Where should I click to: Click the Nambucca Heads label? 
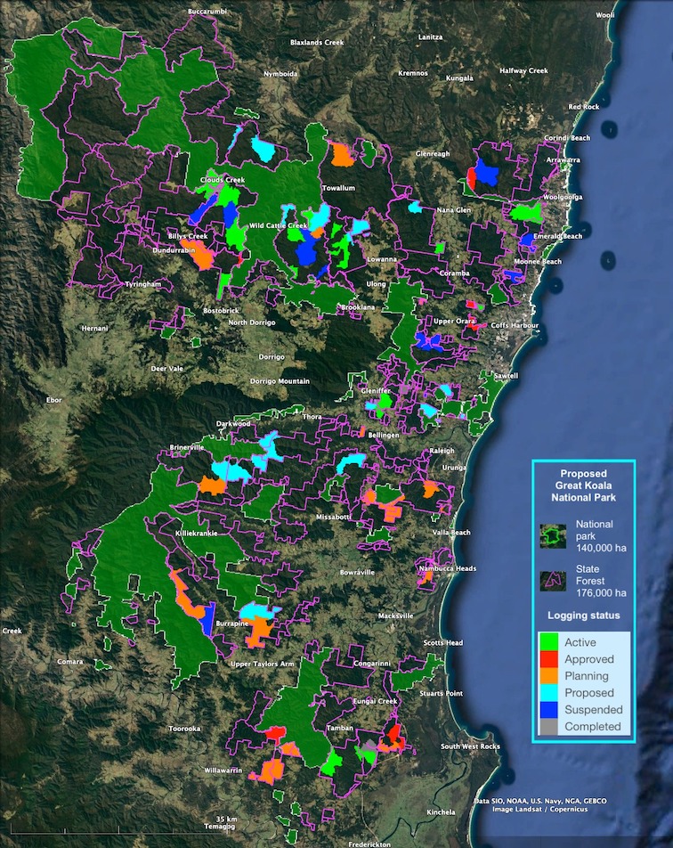(x=448, y=568)
